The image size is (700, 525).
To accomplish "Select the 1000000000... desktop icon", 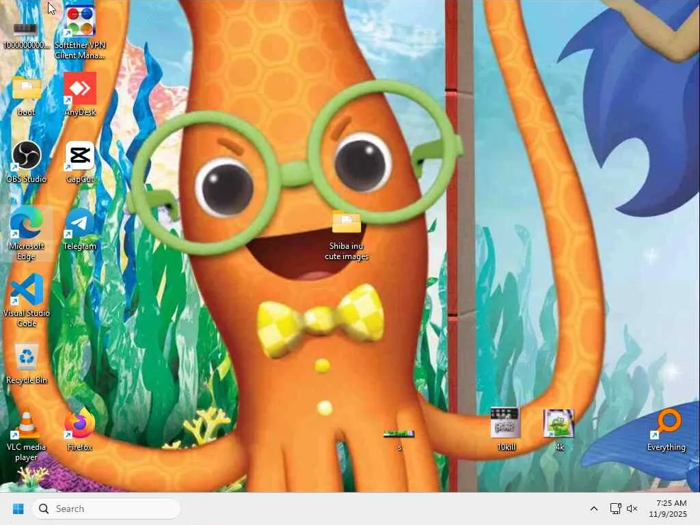I will 26,34.
